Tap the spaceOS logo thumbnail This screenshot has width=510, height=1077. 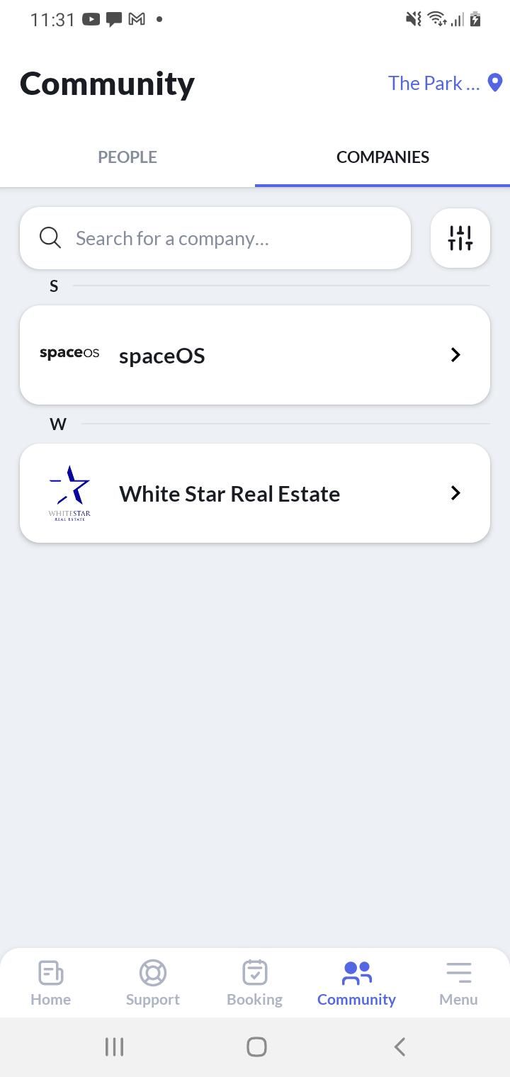point(69,353)
